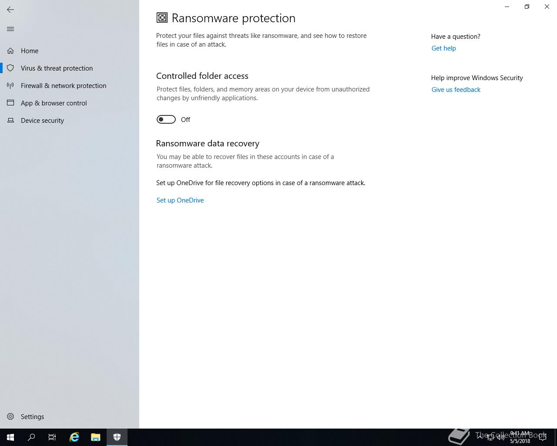Viewport: 557px width, 446px height.
Task: Click the App & browser control window icon
Action: pyautogui.click(x=10, y=103)
